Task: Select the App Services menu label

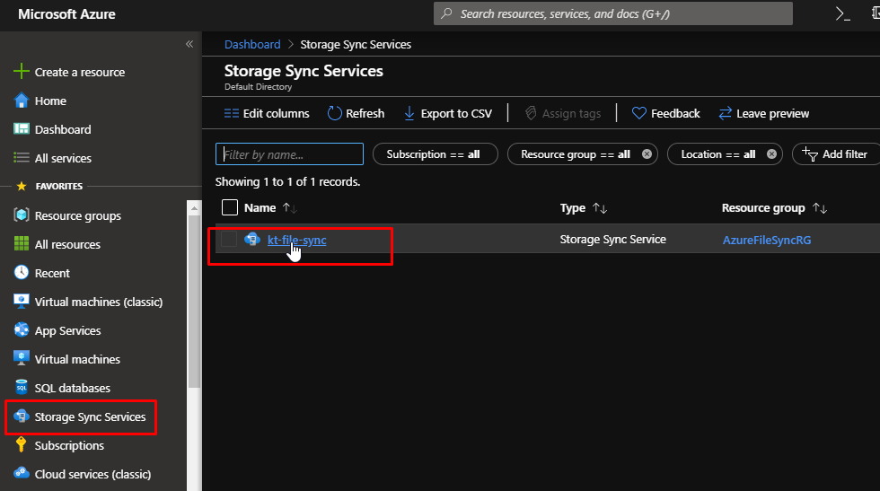Action: click(x=68, y=330)
